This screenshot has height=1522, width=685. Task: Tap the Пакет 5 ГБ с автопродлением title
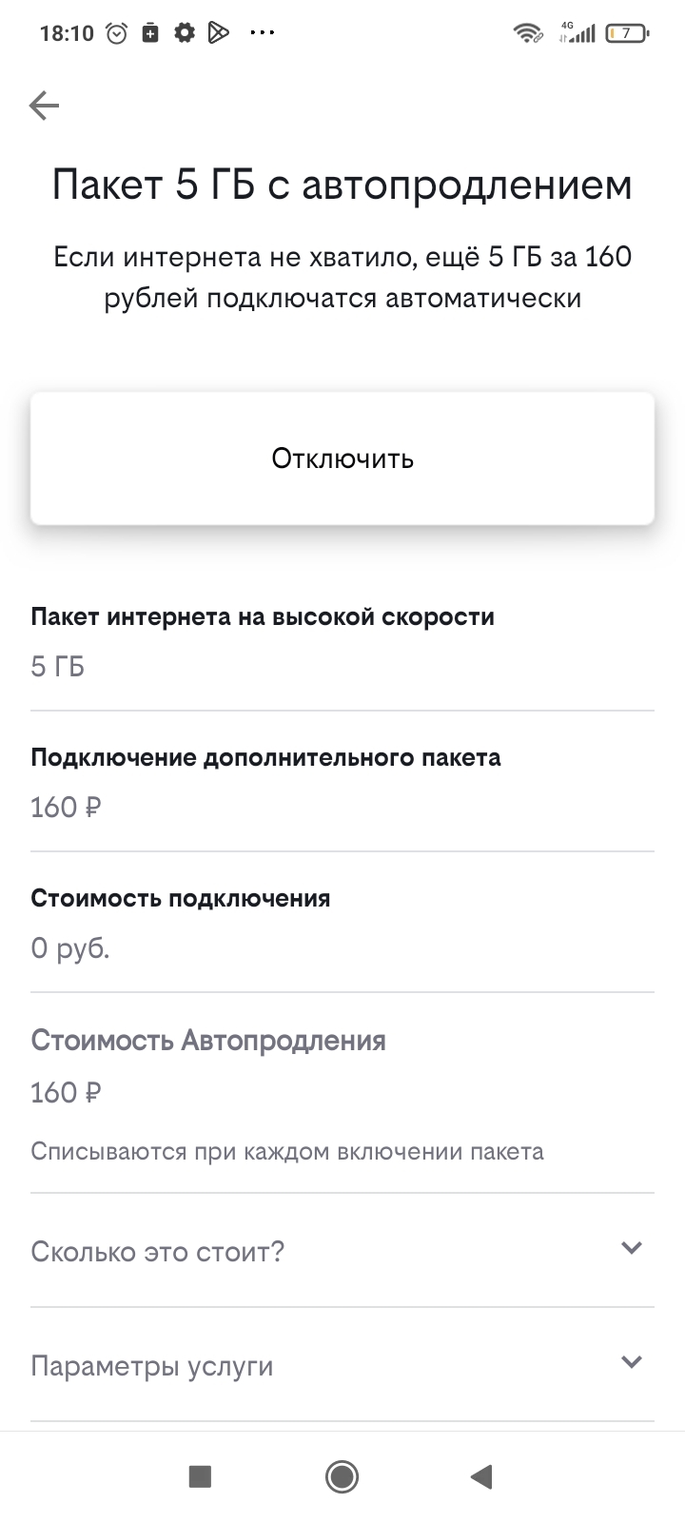pyautogui.click(x=342, y=185)
